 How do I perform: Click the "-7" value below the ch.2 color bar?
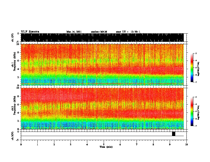click(195, 126)
